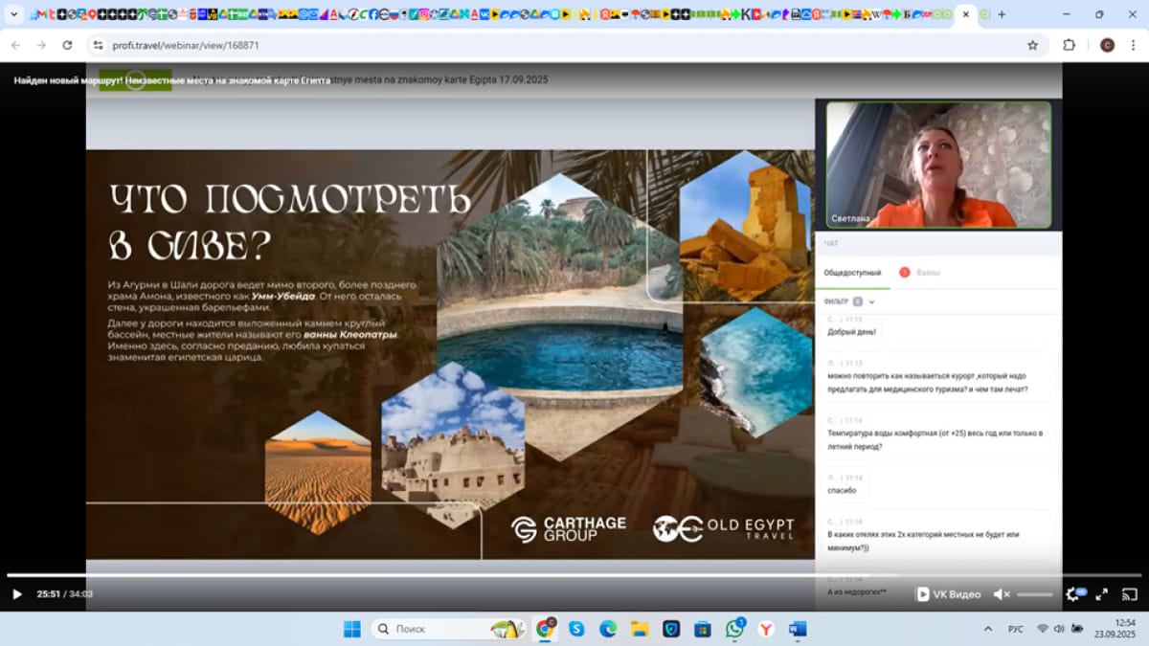Show hidden system tray icons
Screen dimensions: 1149x646
click(x=988, y=629)
